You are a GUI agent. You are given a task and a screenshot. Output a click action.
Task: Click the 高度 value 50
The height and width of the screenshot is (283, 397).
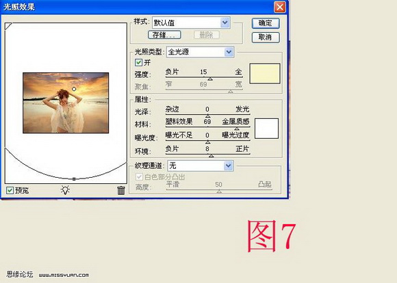coord(218,185)
